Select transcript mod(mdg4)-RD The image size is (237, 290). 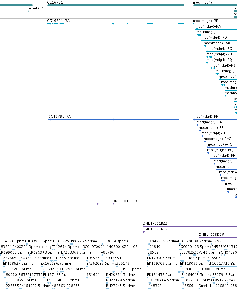214,37
